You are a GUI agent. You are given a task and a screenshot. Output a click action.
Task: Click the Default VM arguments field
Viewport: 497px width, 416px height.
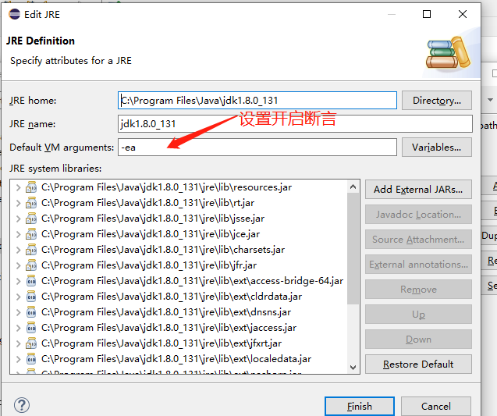[257, 147]
